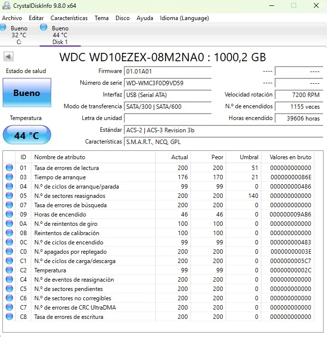327x337 pixels.
Task: Click the power-on hours 39606 horas
Action: coord(299,118)
